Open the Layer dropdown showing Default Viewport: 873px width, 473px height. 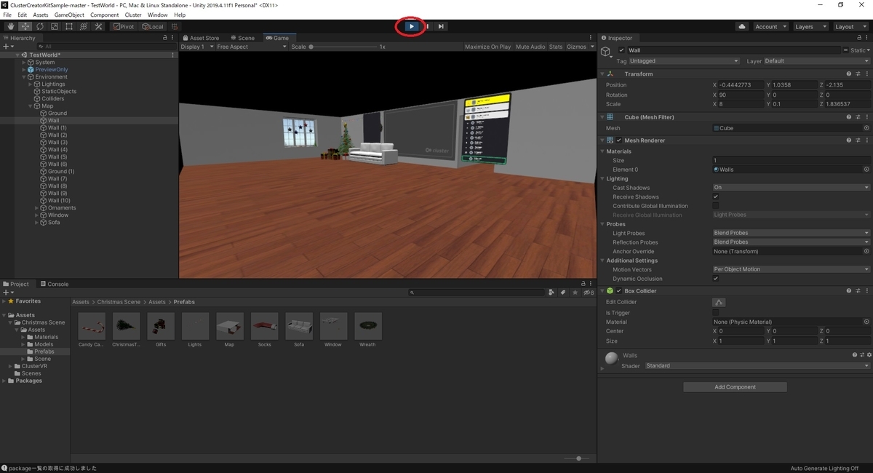(816, 61)
